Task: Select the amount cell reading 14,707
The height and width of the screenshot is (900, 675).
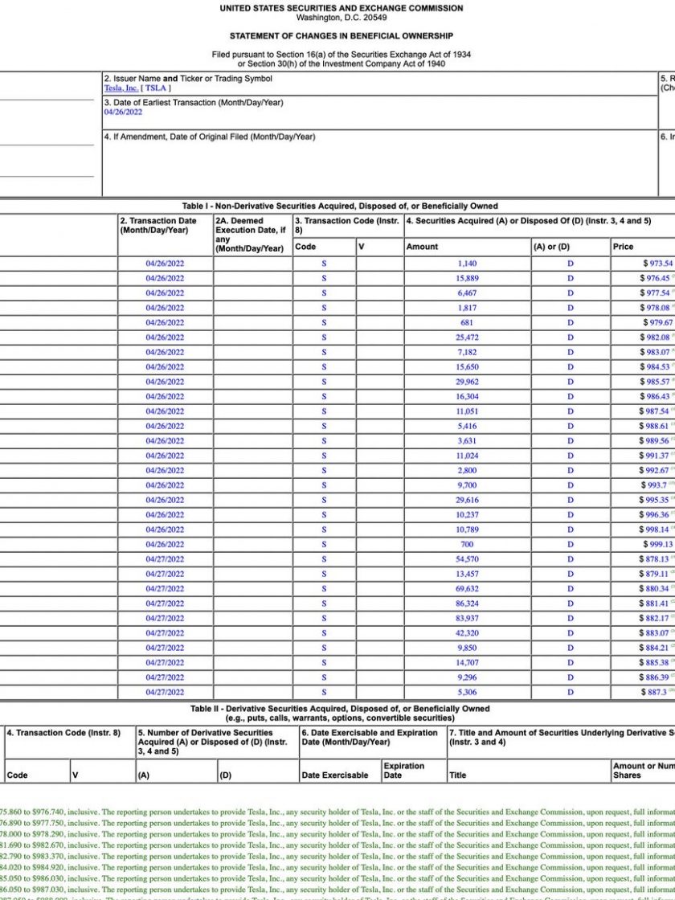Action: [467, 663]
